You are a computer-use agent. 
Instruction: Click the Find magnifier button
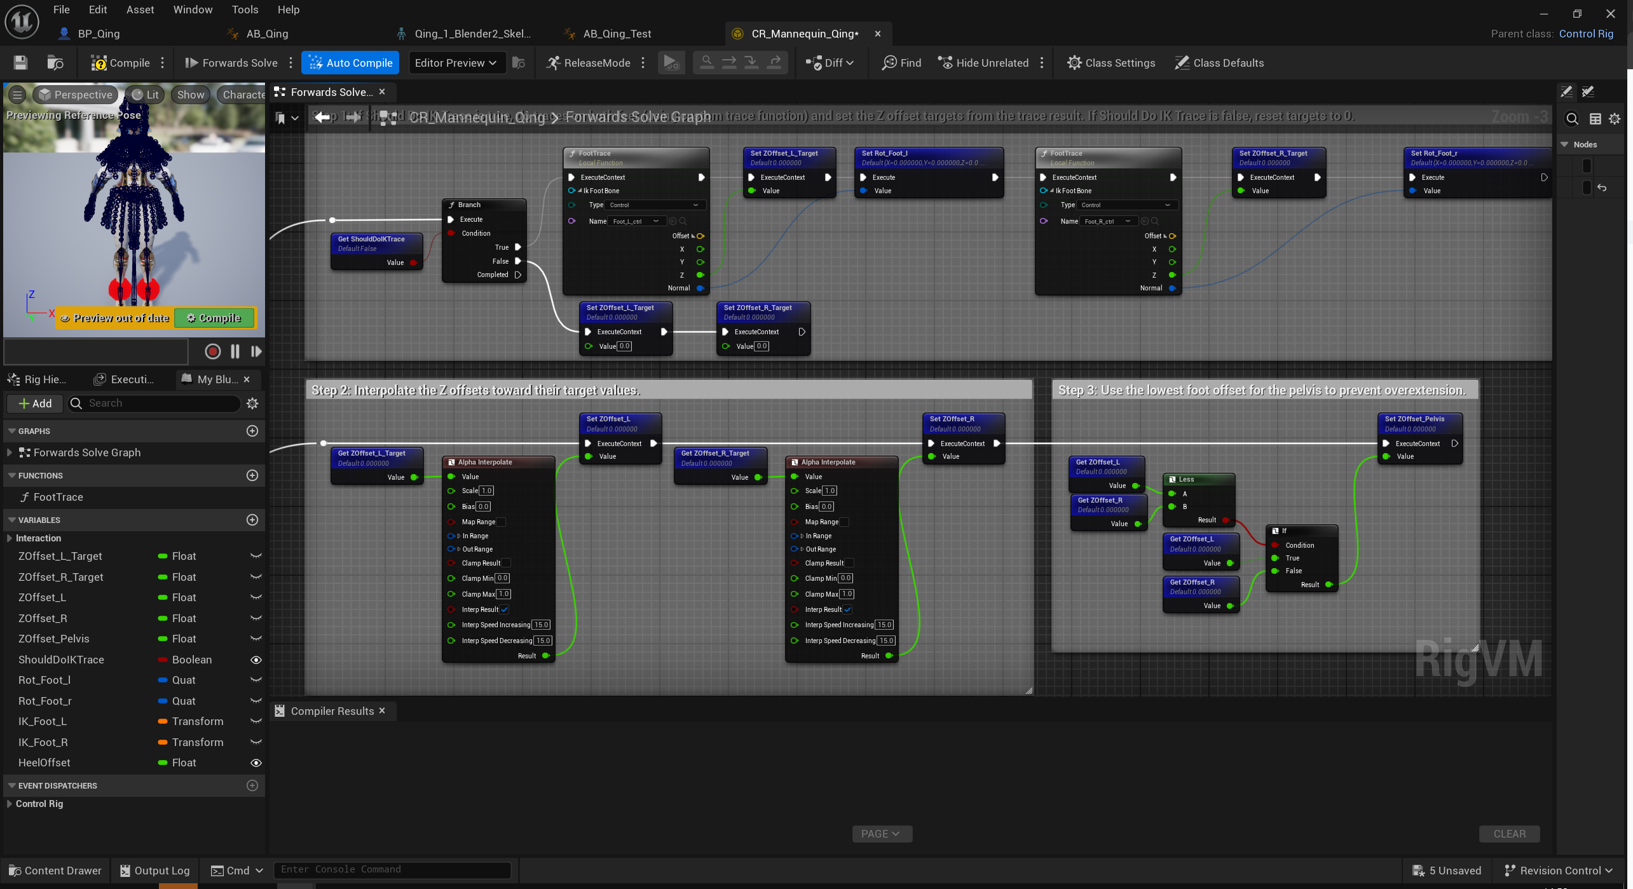point(901,63)
